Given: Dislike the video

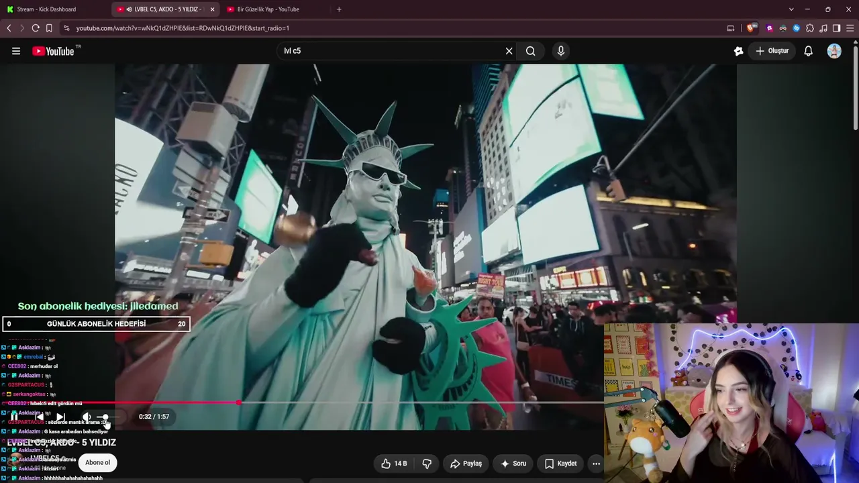Looking at the screenshot, I should pos(427,464).
